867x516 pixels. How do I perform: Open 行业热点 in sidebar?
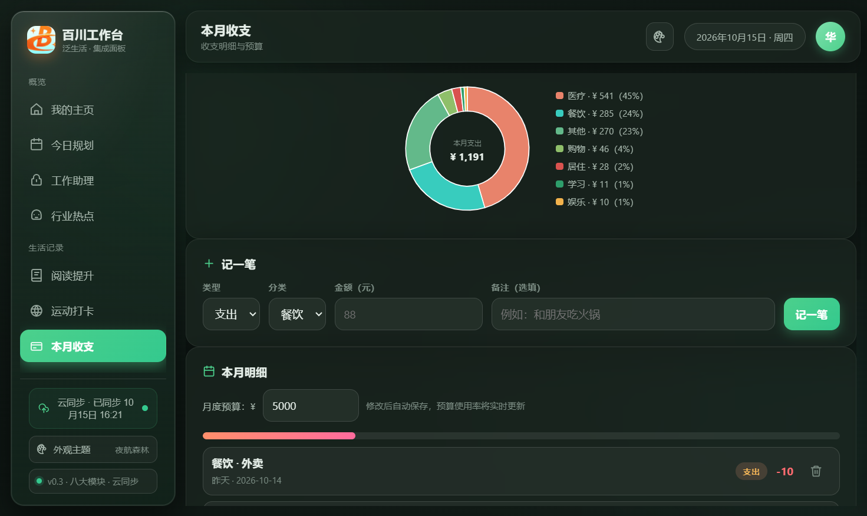93,216
